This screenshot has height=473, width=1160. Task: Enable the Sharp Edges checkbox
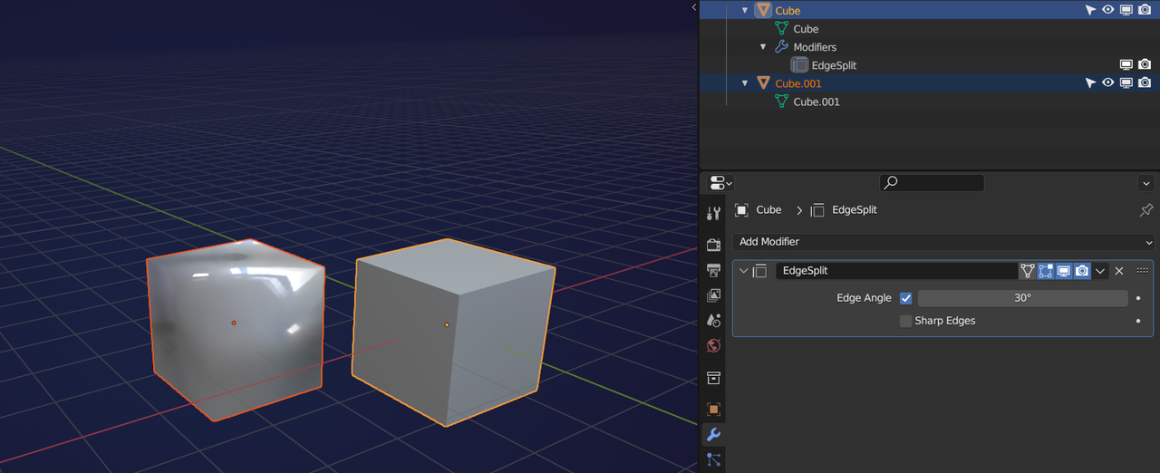click(x=905, y=321)
